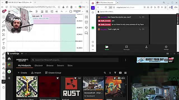
Task: Open the chats panel icon in TradingView
Action: click(x=86, y=33)
